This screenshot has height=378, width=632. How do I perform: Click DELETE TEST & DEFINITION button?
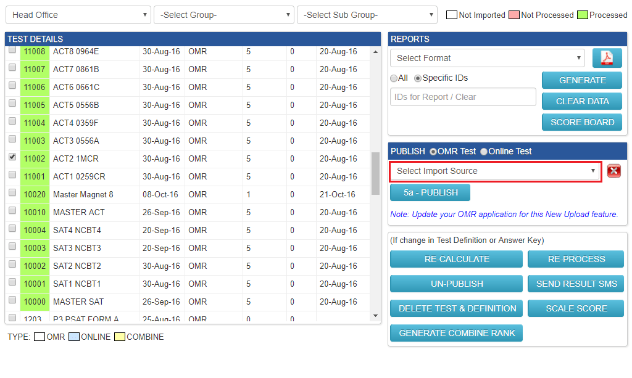point(456,308)
